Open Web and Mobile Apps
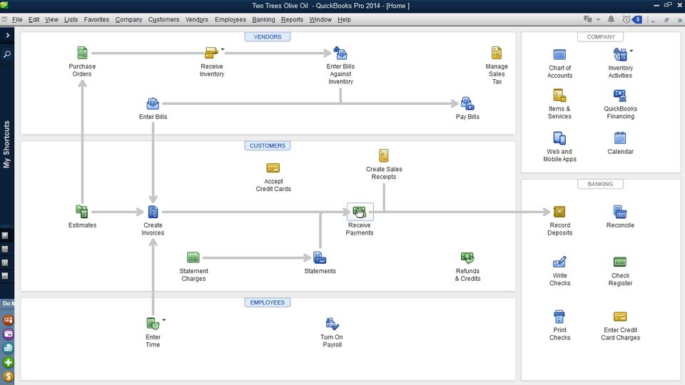 click(559, 138)
